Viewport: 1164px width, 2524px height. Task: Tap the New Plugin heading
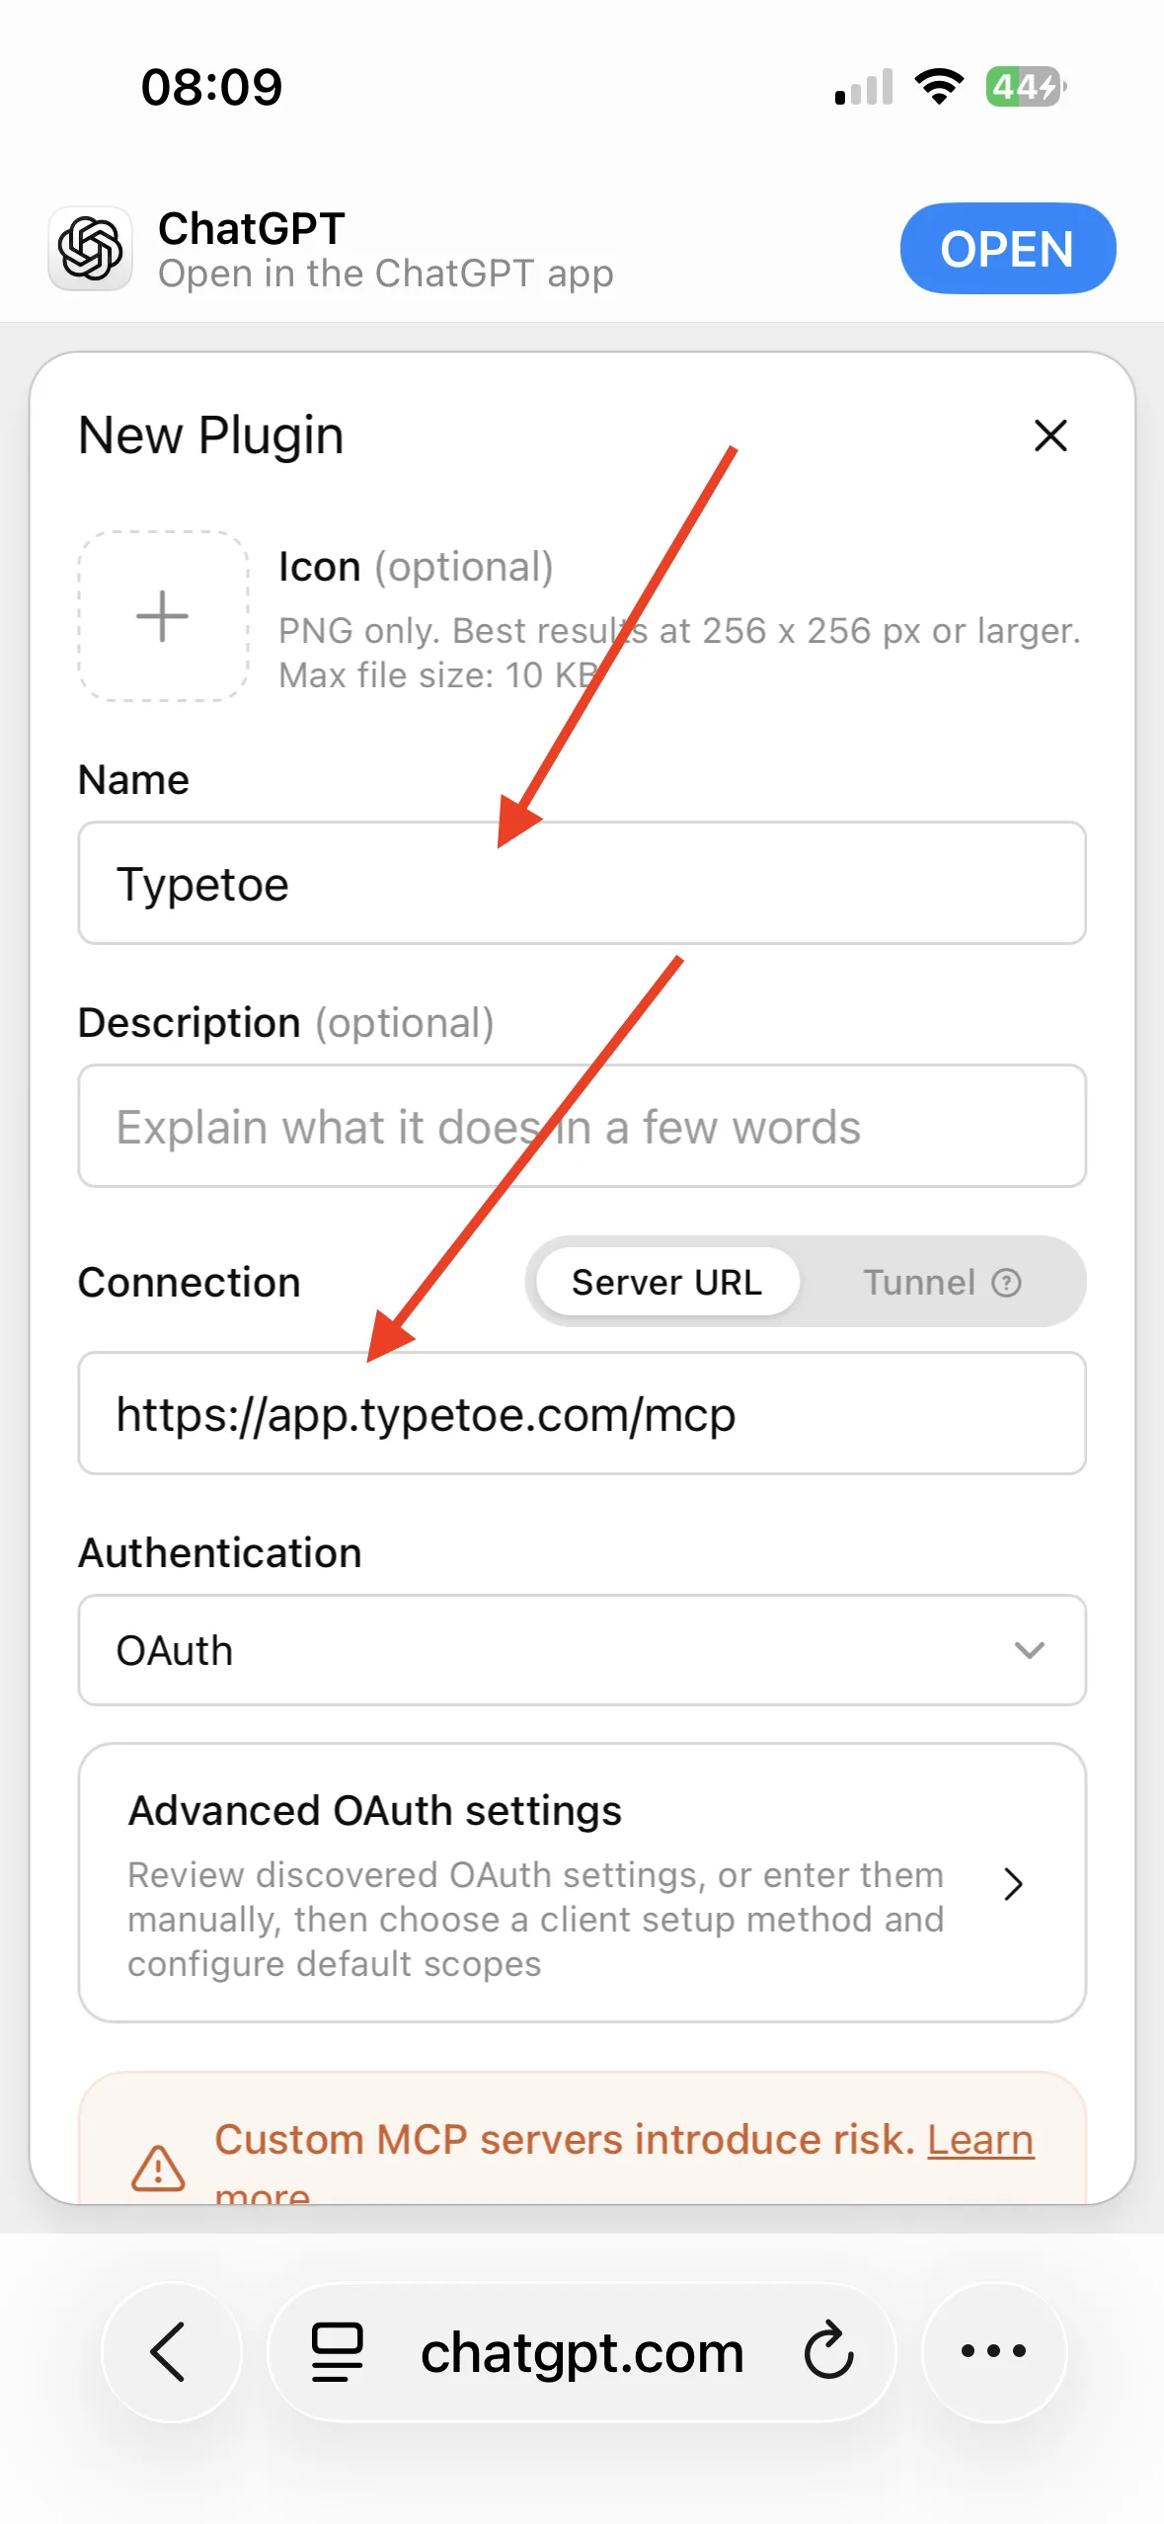[211, 435]
